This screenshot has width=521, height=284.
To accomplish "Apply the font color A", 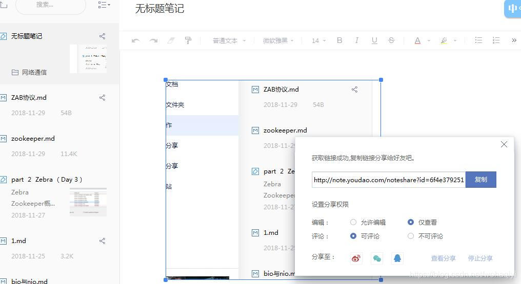I will click(417, 41).
